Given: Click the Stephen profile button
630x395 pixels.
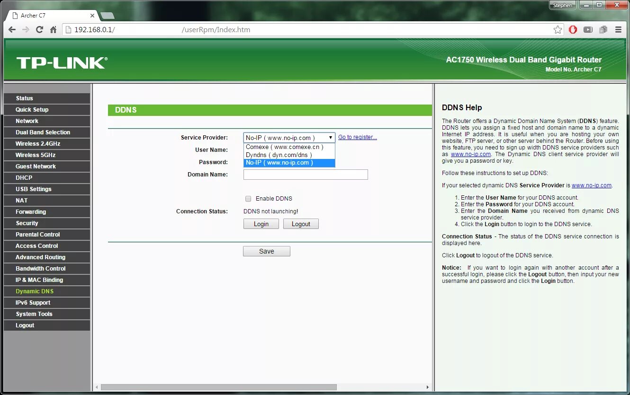Looking at the screenshot, I should point(562,5).
